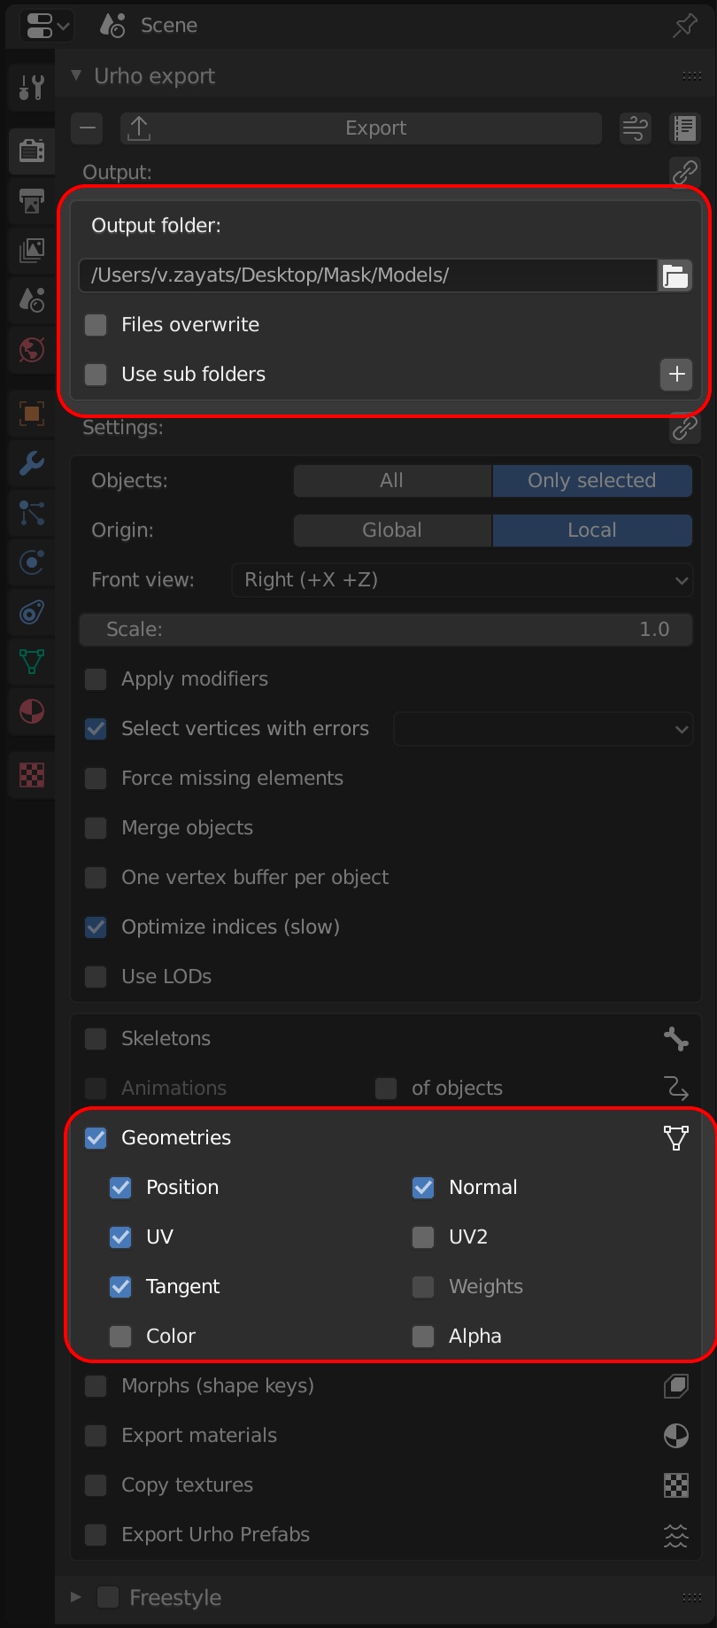Set Objects to All
This screenshot has height=1628, width=717.
[x=392, y=481]
